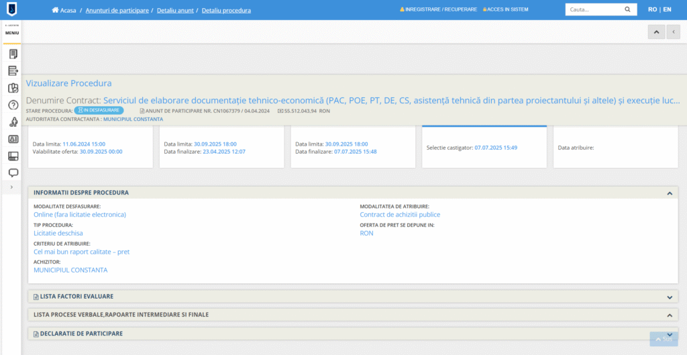The height and width of the screenshot is (355, 687).
Task: Expand the Lista Factori Evaluare section
Action: click(x=669, y=297)
